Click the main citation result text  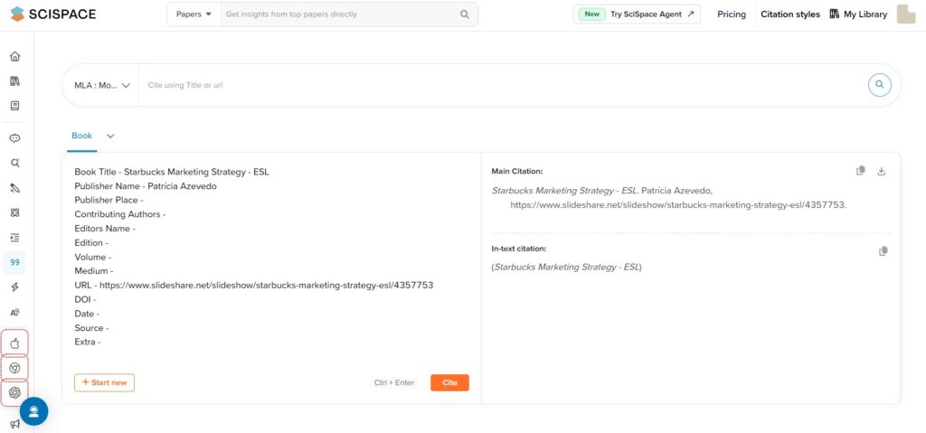point(669,198)
